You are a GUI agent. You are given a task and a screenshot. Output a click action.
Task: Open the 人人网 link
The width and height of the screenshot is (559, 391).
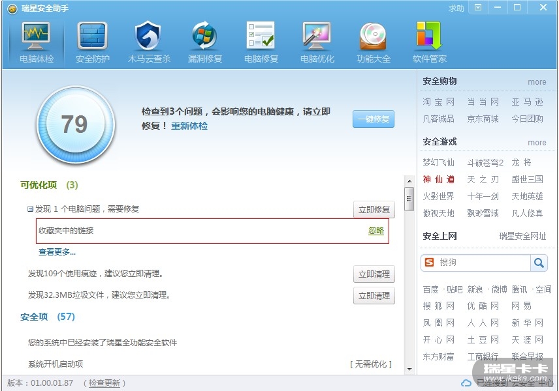483,323
